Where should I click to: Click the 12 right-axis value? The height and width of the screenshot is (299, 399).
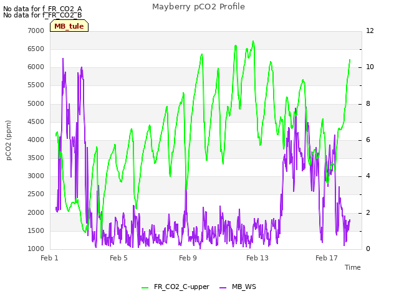tap(370, 31)
